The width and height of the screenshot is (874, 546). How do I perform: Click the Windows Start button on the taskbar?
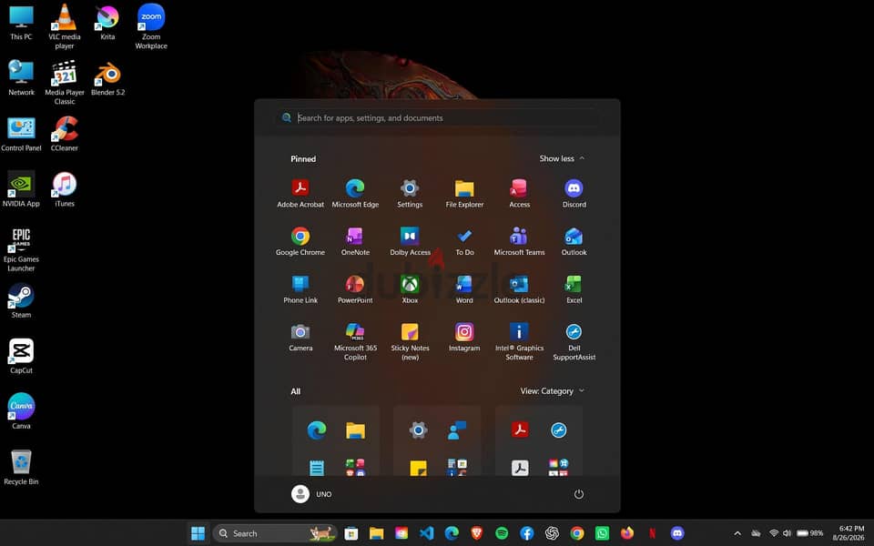198,533
